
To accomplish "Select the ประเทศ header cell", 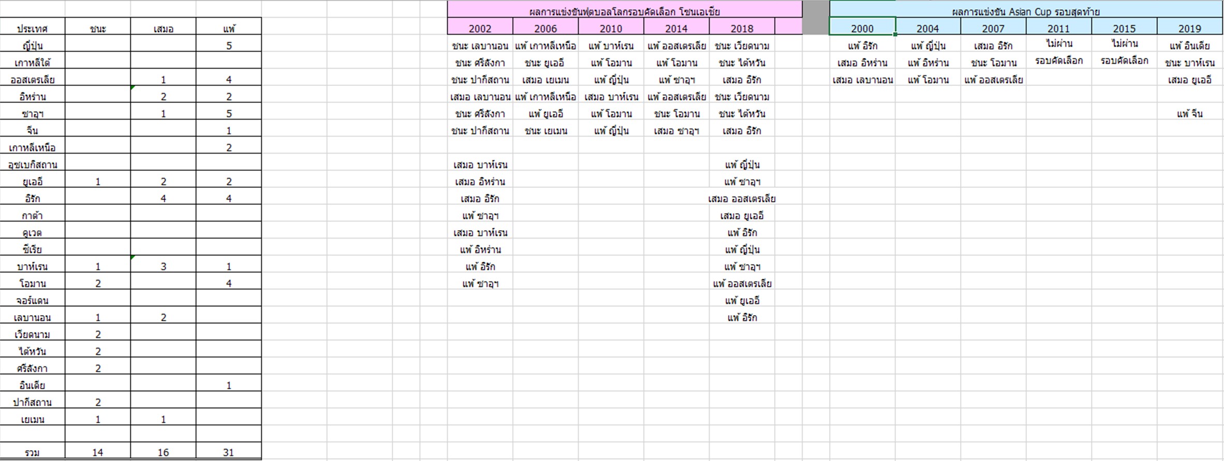I will 33,28.
